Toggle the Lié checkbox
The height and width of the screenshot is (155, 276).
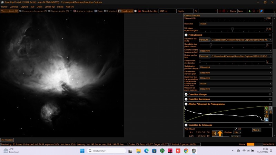pos(236,129)
